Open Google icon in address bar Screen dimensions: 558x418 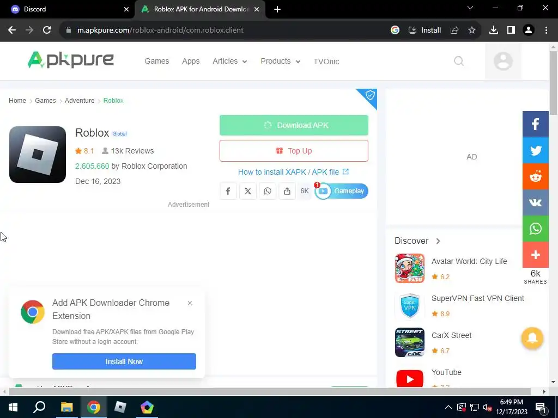(x=395, y=30)
